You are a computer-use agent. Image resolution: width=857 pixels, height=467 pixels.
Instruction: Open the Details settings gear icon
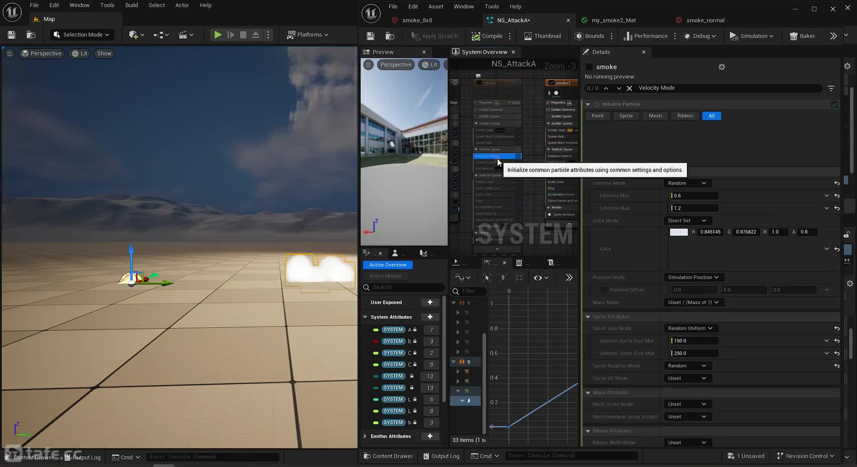point(722,67)
